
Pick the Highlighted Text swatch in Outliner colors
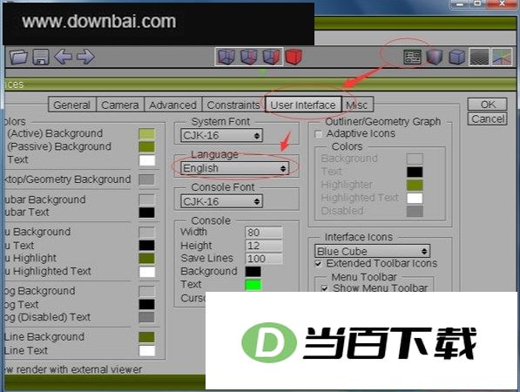415,198
